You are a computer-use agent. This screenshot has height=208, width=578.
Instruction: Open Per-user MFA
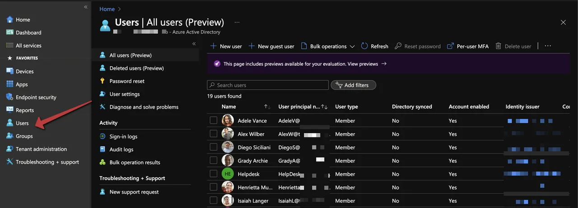click(x=468, y=46)
